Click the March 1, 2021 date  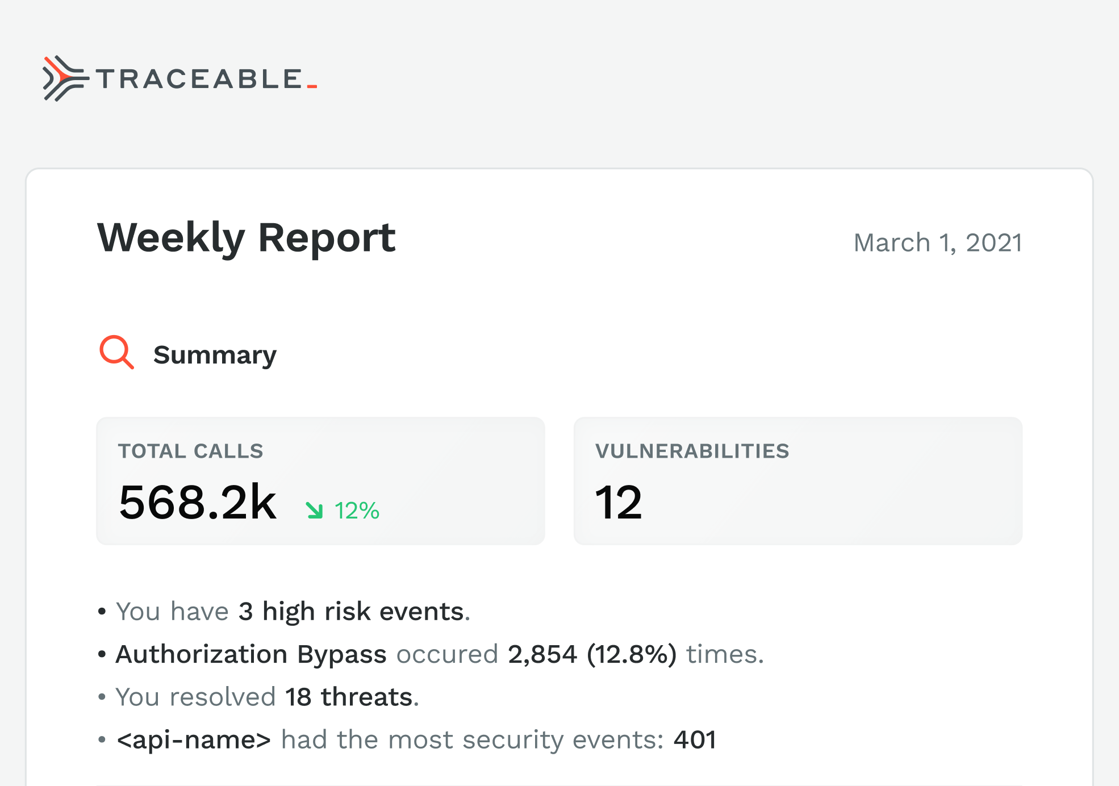tap(938, 243)
